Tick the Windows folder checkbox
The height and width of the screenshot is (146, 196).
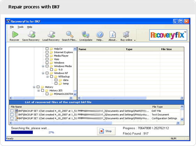(x=47, y=63)
